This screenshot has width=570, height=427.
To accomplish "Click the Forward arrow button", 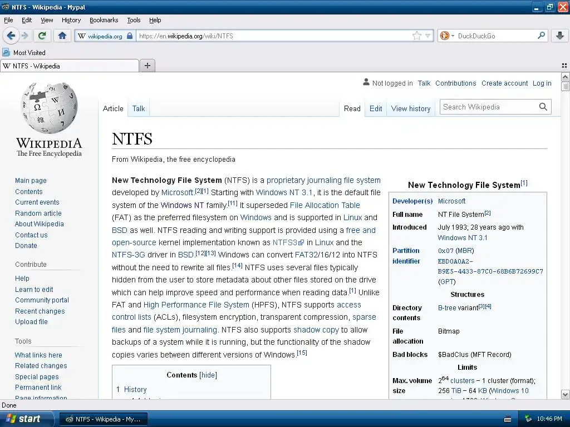I will coord(24,36).
